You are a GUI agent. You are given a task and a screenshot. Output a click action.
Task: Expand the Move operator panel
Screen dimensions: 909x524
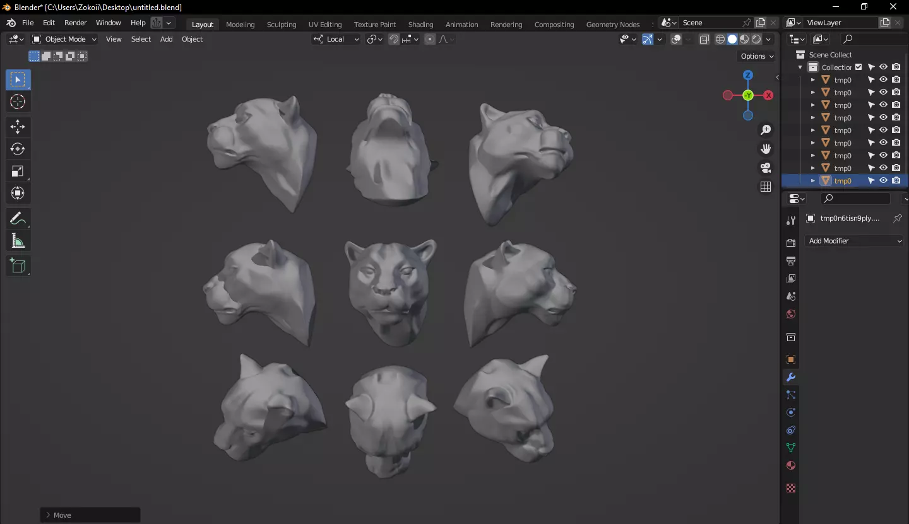[x=90, y=515]
